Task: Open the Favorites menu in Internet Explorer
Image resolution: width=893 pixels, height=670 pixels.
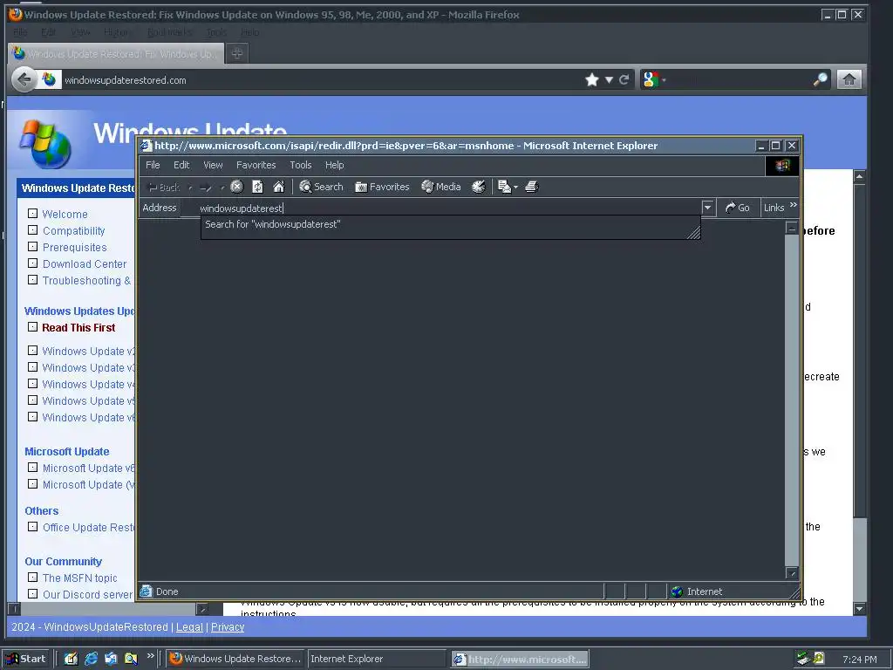Action: [x=256, y=165]
